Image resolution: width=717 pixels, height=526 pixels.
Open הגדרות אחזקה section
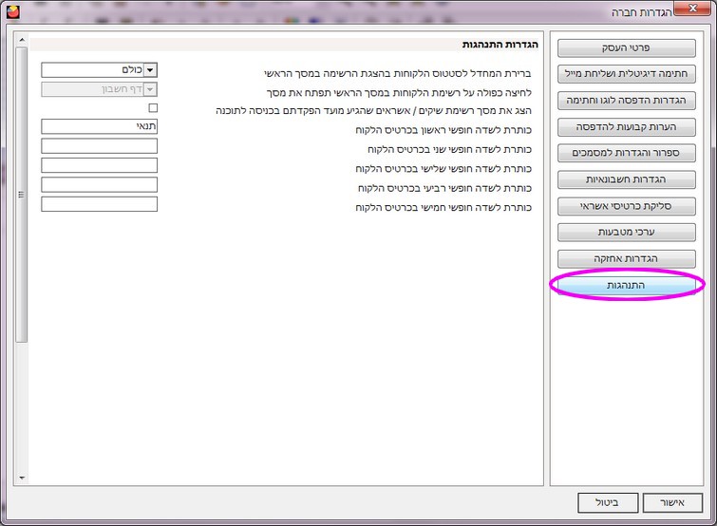[626, 258]
